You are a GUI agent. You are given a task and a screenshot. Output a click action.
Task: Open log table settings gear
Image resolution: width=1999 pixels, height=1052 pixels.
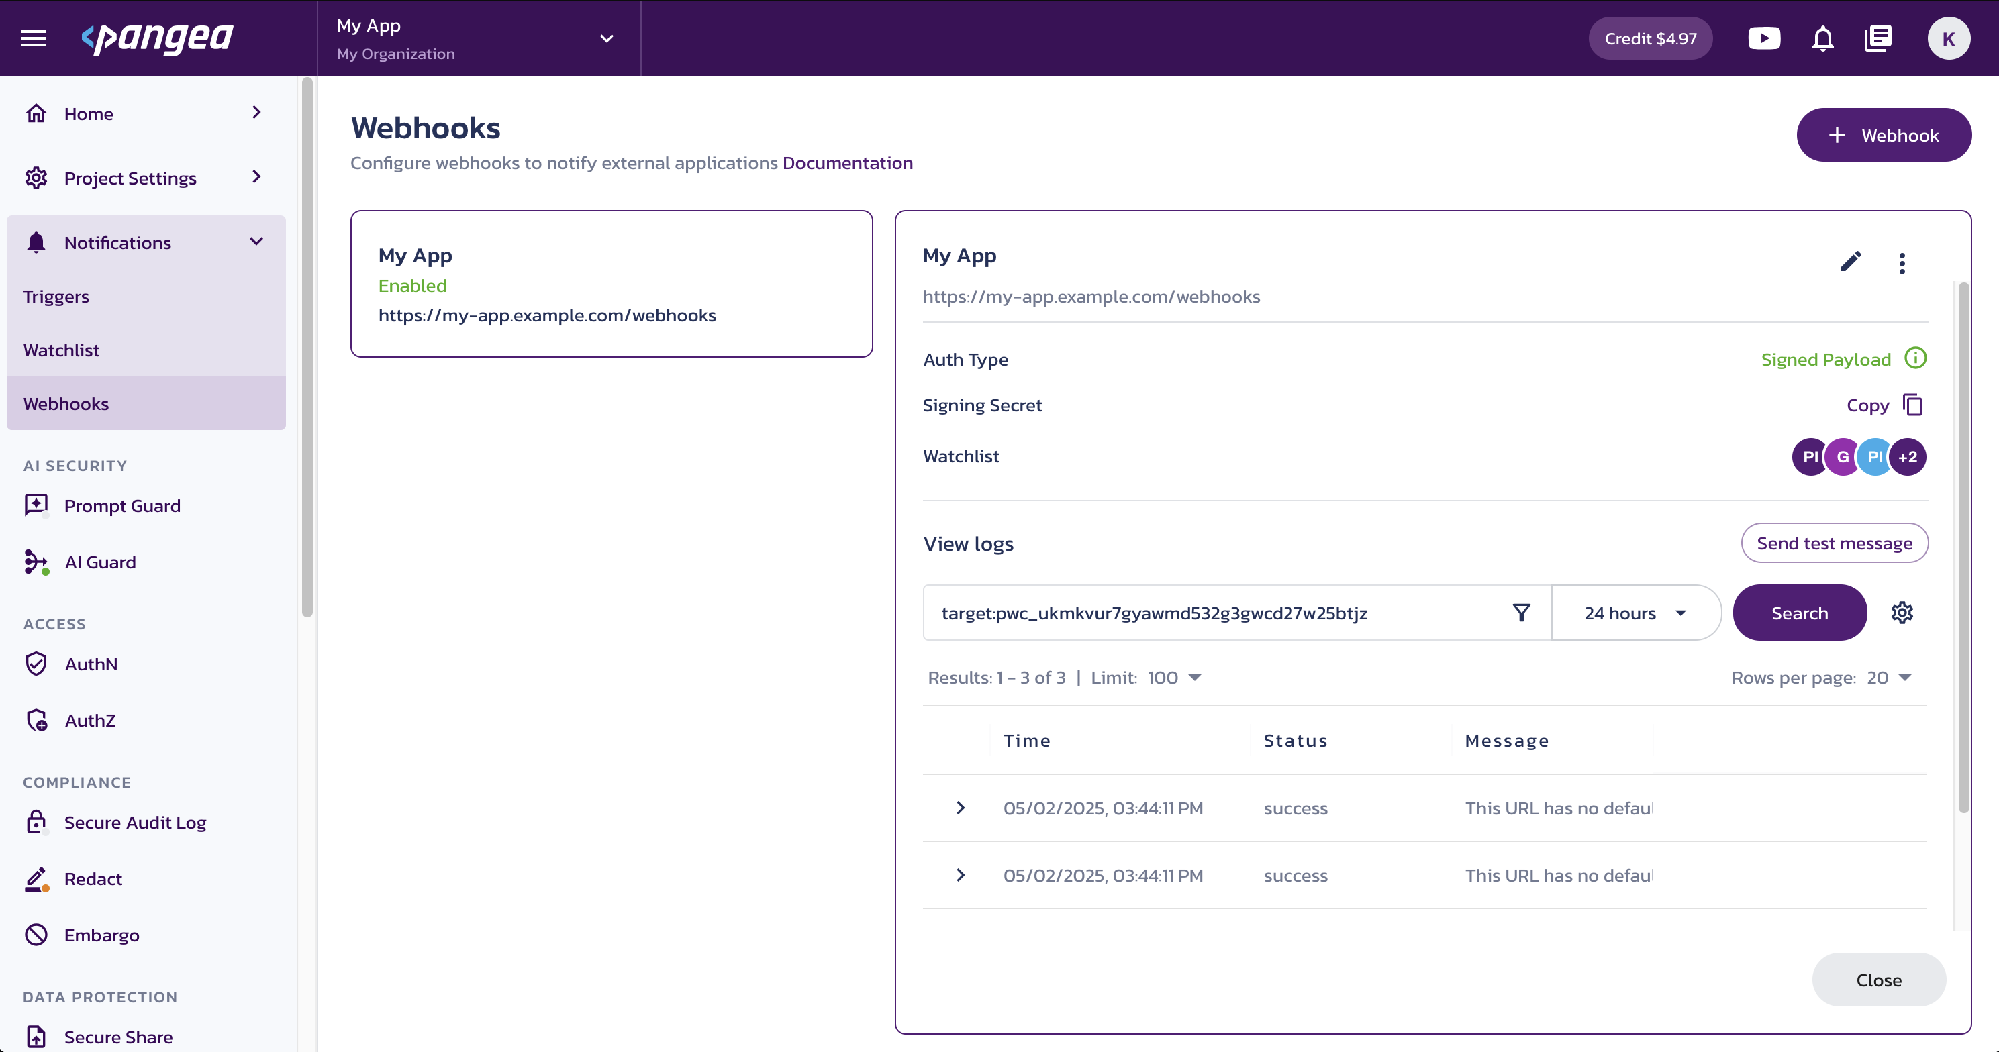coord(1901,612)
